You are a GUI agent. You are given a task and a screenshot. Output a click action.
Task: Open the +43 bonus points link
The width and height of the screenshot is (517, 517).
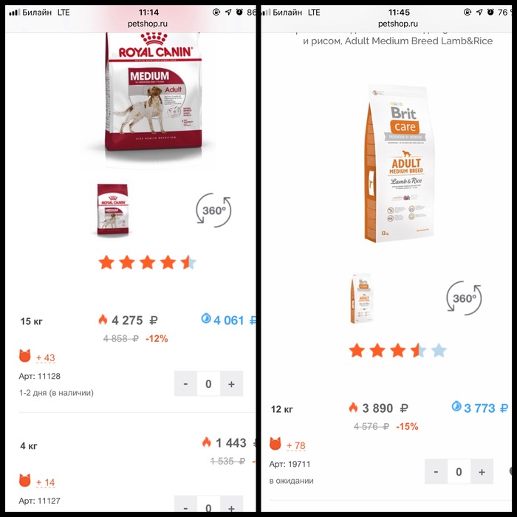click(46, 357)
